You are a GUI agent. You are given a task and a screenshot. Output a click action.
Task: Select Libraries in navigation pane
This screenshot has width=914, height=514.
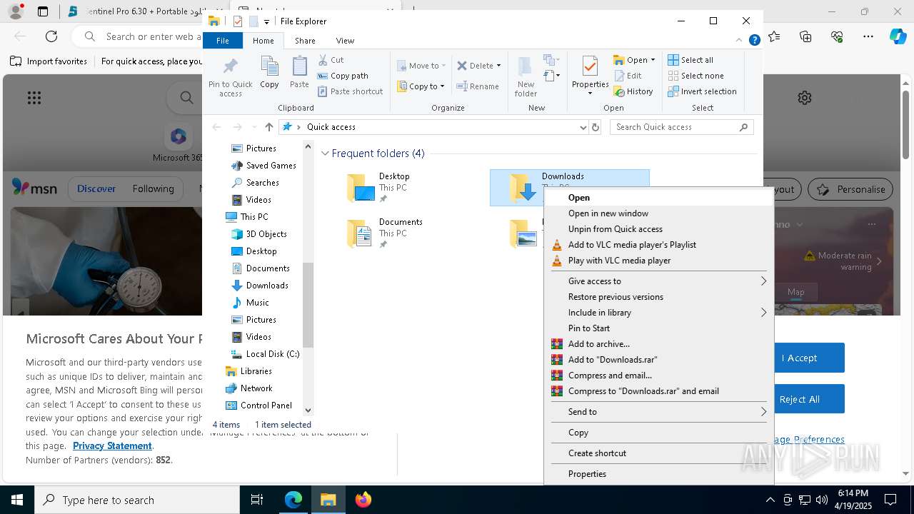(x=248, y=371)
